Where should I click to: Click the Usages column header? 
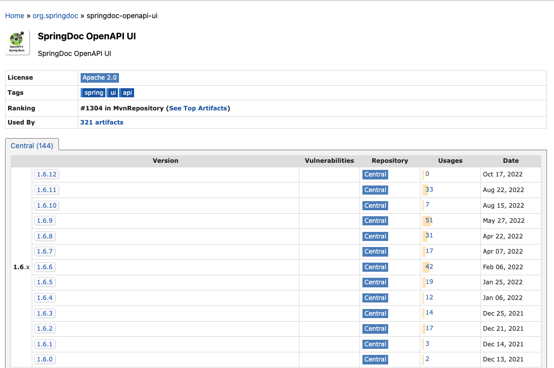tap(450, 161)
